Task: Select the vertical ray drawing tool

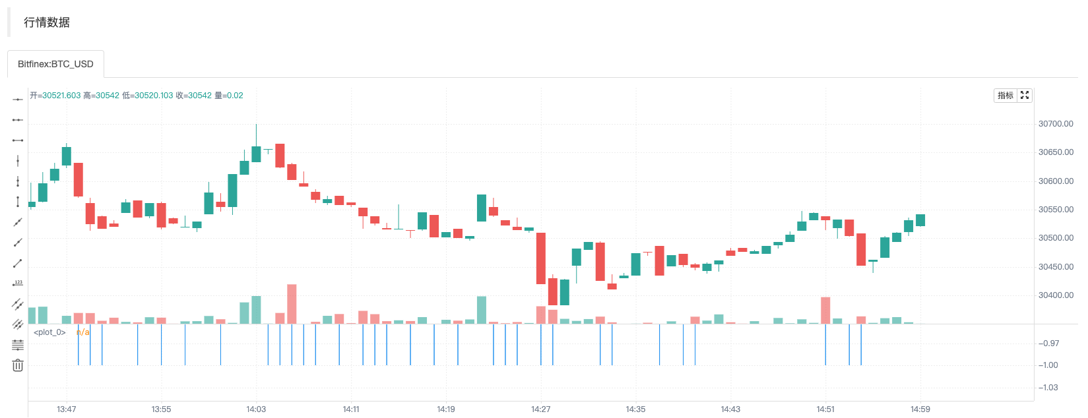Action: pyautogui.click(x=18, y=181)
